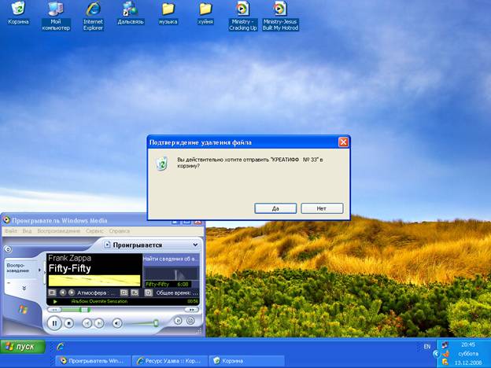Skip to the next track
The height and width of the screenshot is (368, 491).
[x=102, y=322]
